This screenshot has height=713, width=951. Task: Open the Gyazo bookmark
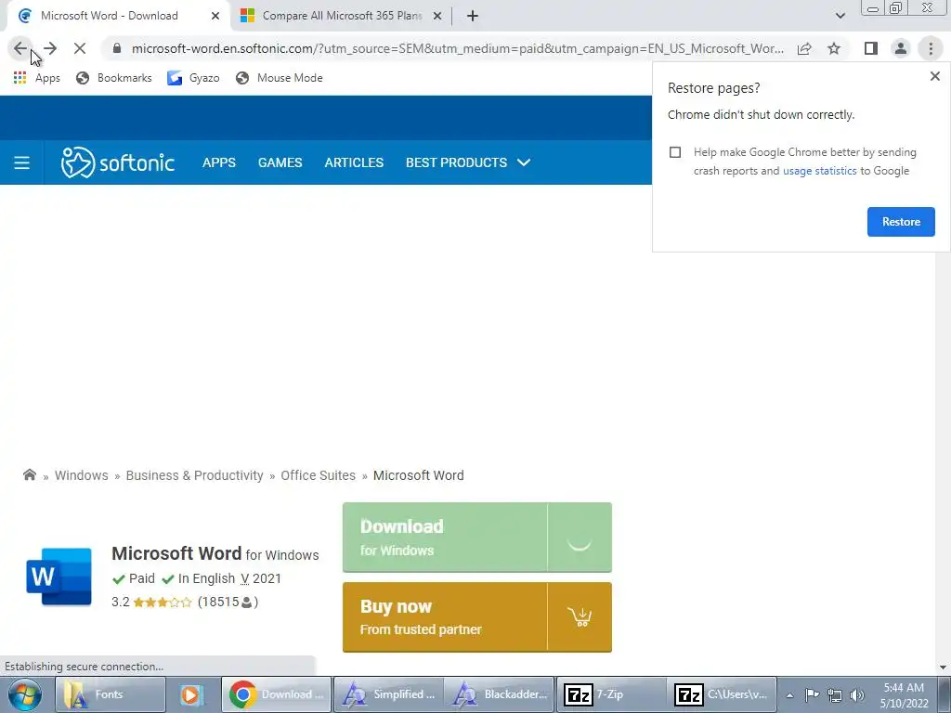pyautogui.click(x=193, y=78)
